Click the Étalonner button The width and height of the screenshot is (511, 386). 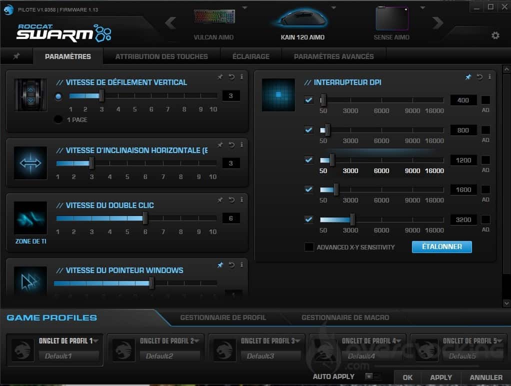pos(441,246)
